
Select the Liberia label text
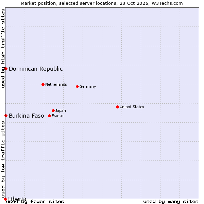(x=17, y=199)
